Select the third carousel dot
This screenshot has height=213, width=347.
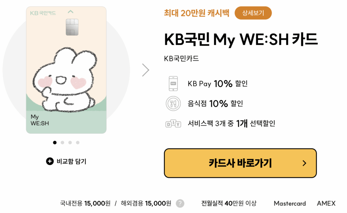(x=70, y=143)
